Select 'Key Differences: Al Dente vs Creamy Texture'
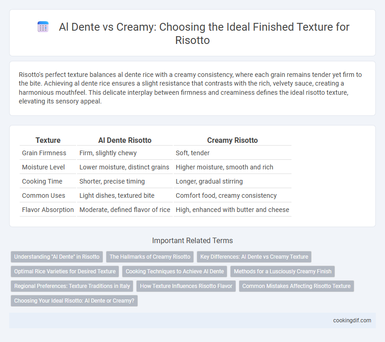This screenshot has height=342, width=385. [254, 257]
